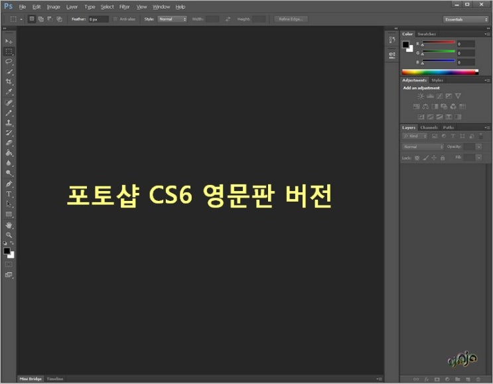The image size is (493, 384).
Task: Open the File menu
Action: pyautogui.click(x=23, y=7)
